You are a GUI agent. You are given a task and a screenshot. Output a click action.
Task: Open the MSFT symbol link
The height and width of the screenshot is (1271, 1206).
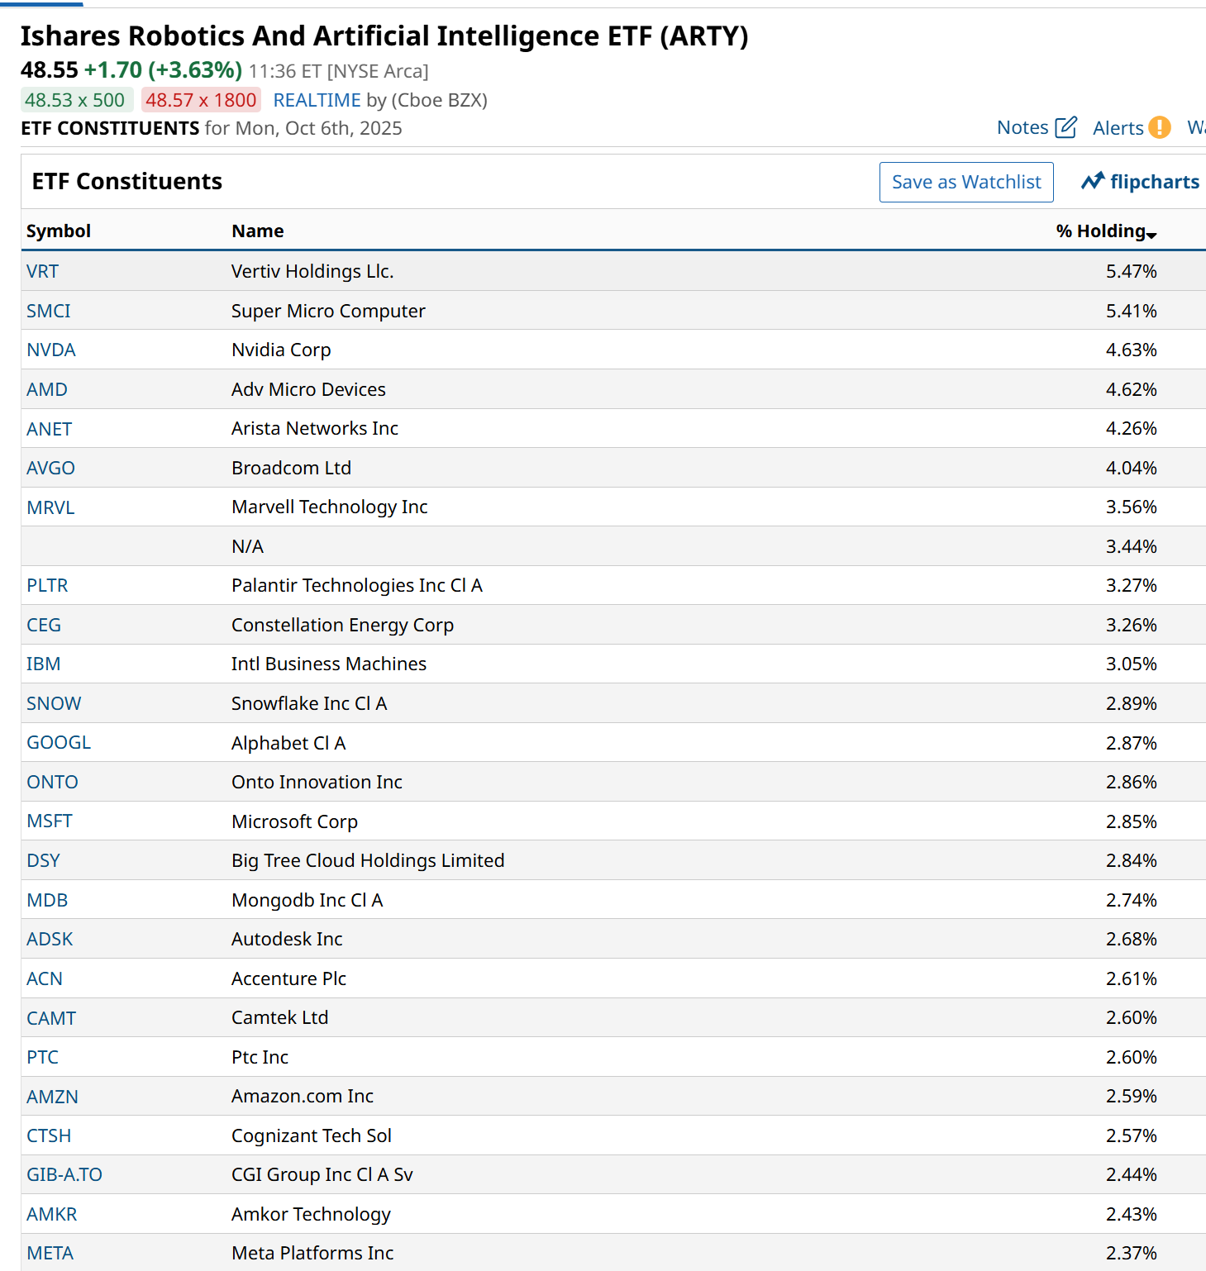coord(50,821)
